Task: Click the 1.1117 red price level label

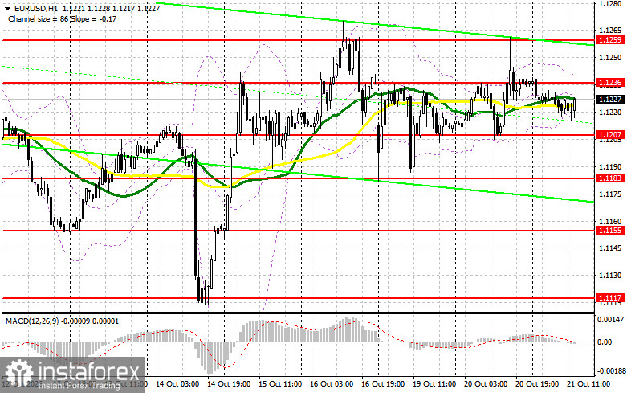Action: [610, 298]
